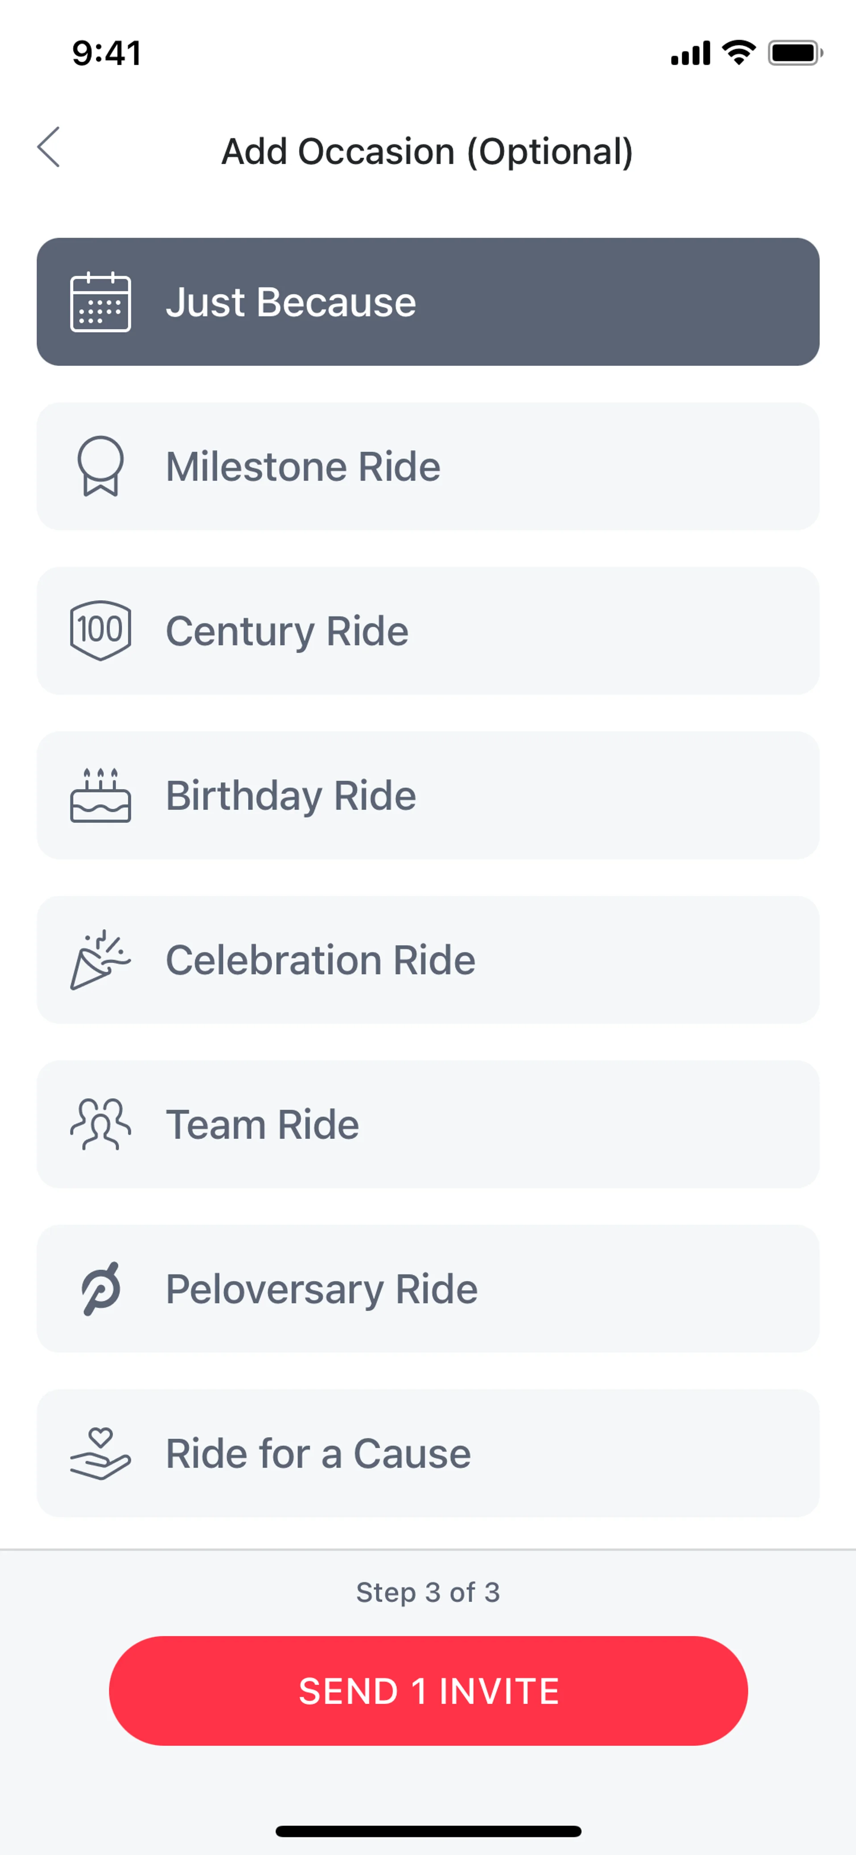Tap the Step 3 of 3 indicator
Image resolution: width=856 pixels, height=1855 pixels.
[x=428, y=1592]
